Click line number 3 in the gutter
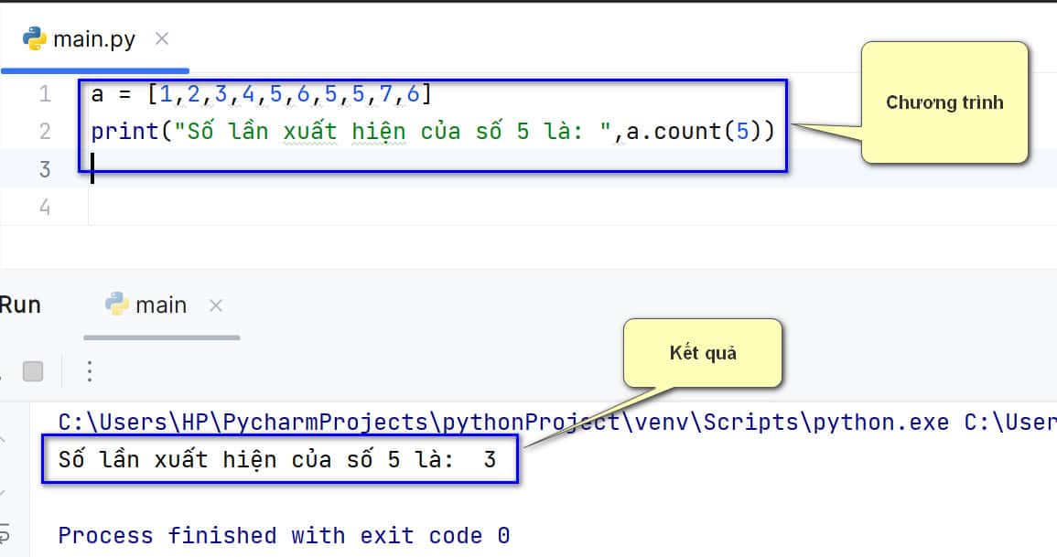Screen dimensions: 1057x557 pos(45,169)
